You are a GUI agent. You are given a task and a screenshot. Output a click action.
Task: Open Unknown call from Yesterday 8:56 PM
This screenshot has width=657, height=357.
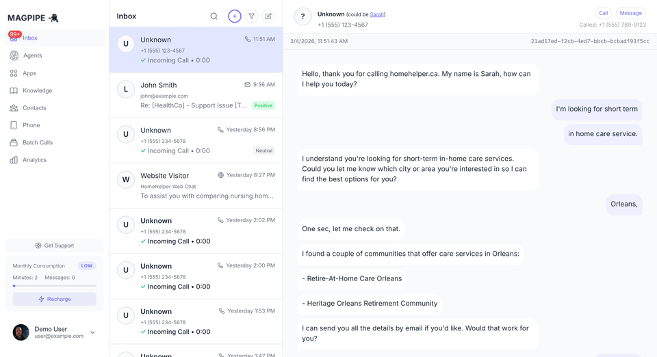[x=196, y=140]
